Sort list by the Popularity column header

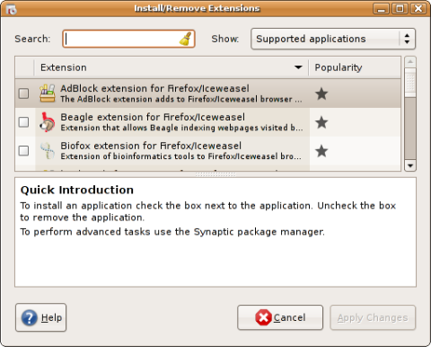pos(355,67)
